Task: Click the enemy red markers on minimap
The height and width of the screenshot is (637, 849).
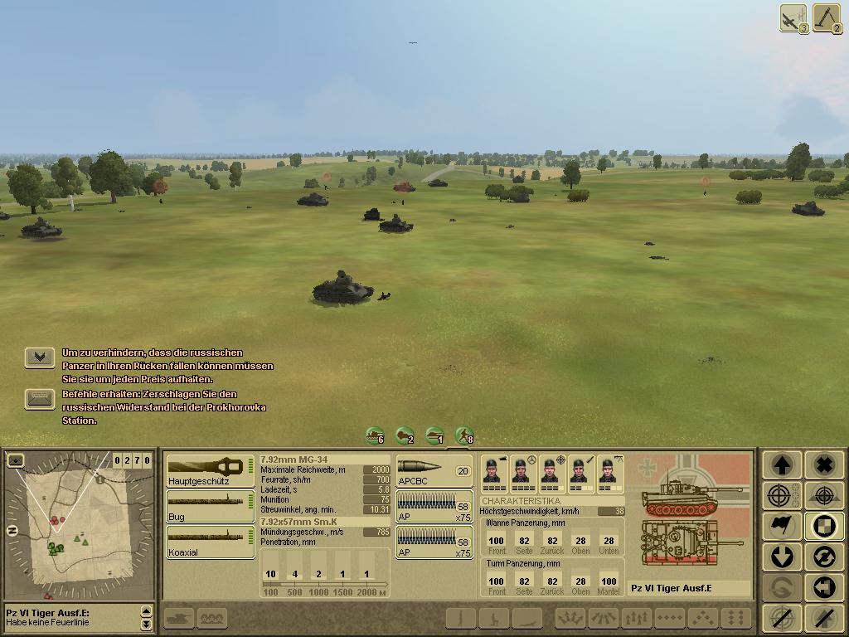Action: coord(57,521)
